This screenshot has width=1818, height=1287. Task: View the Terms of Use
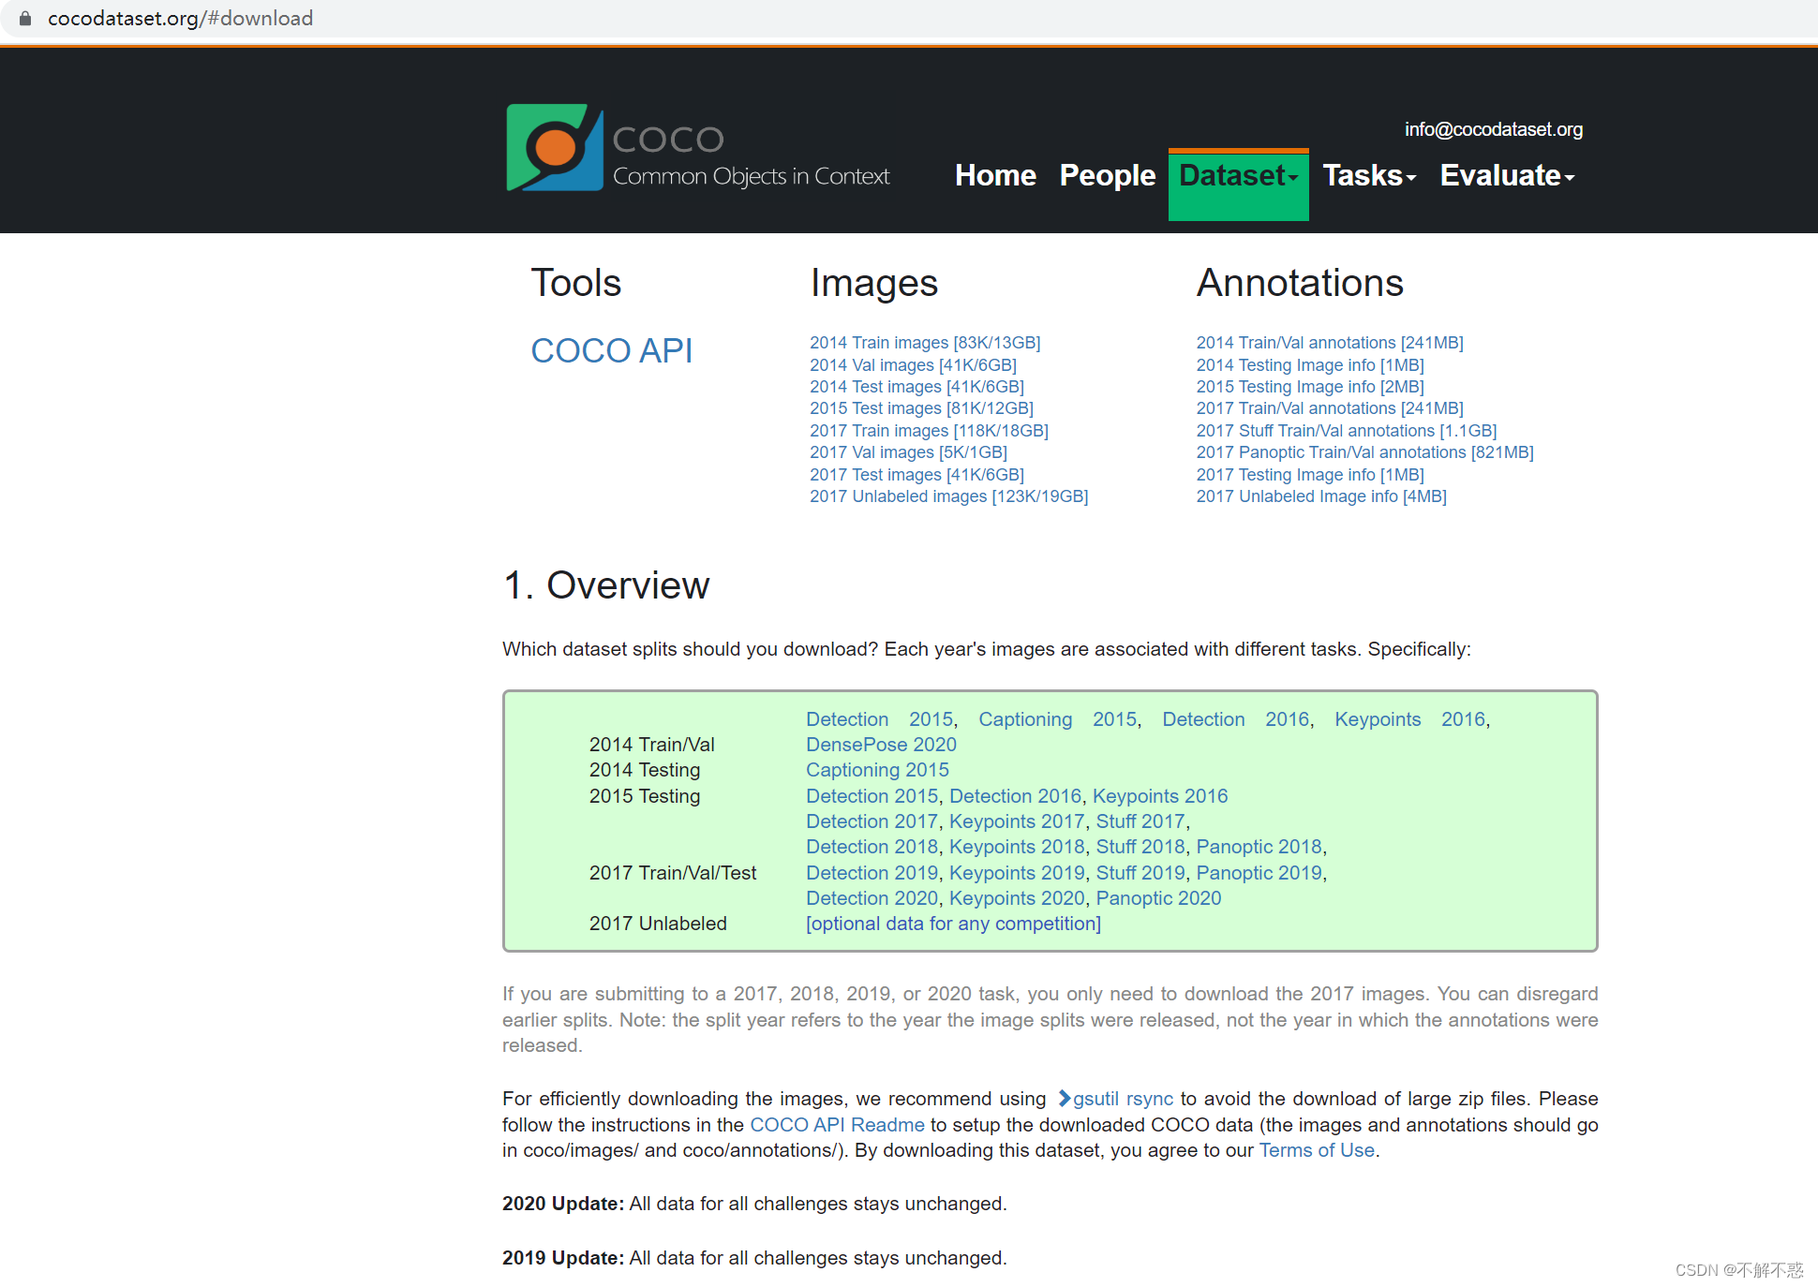(x=1316, y=1150)
